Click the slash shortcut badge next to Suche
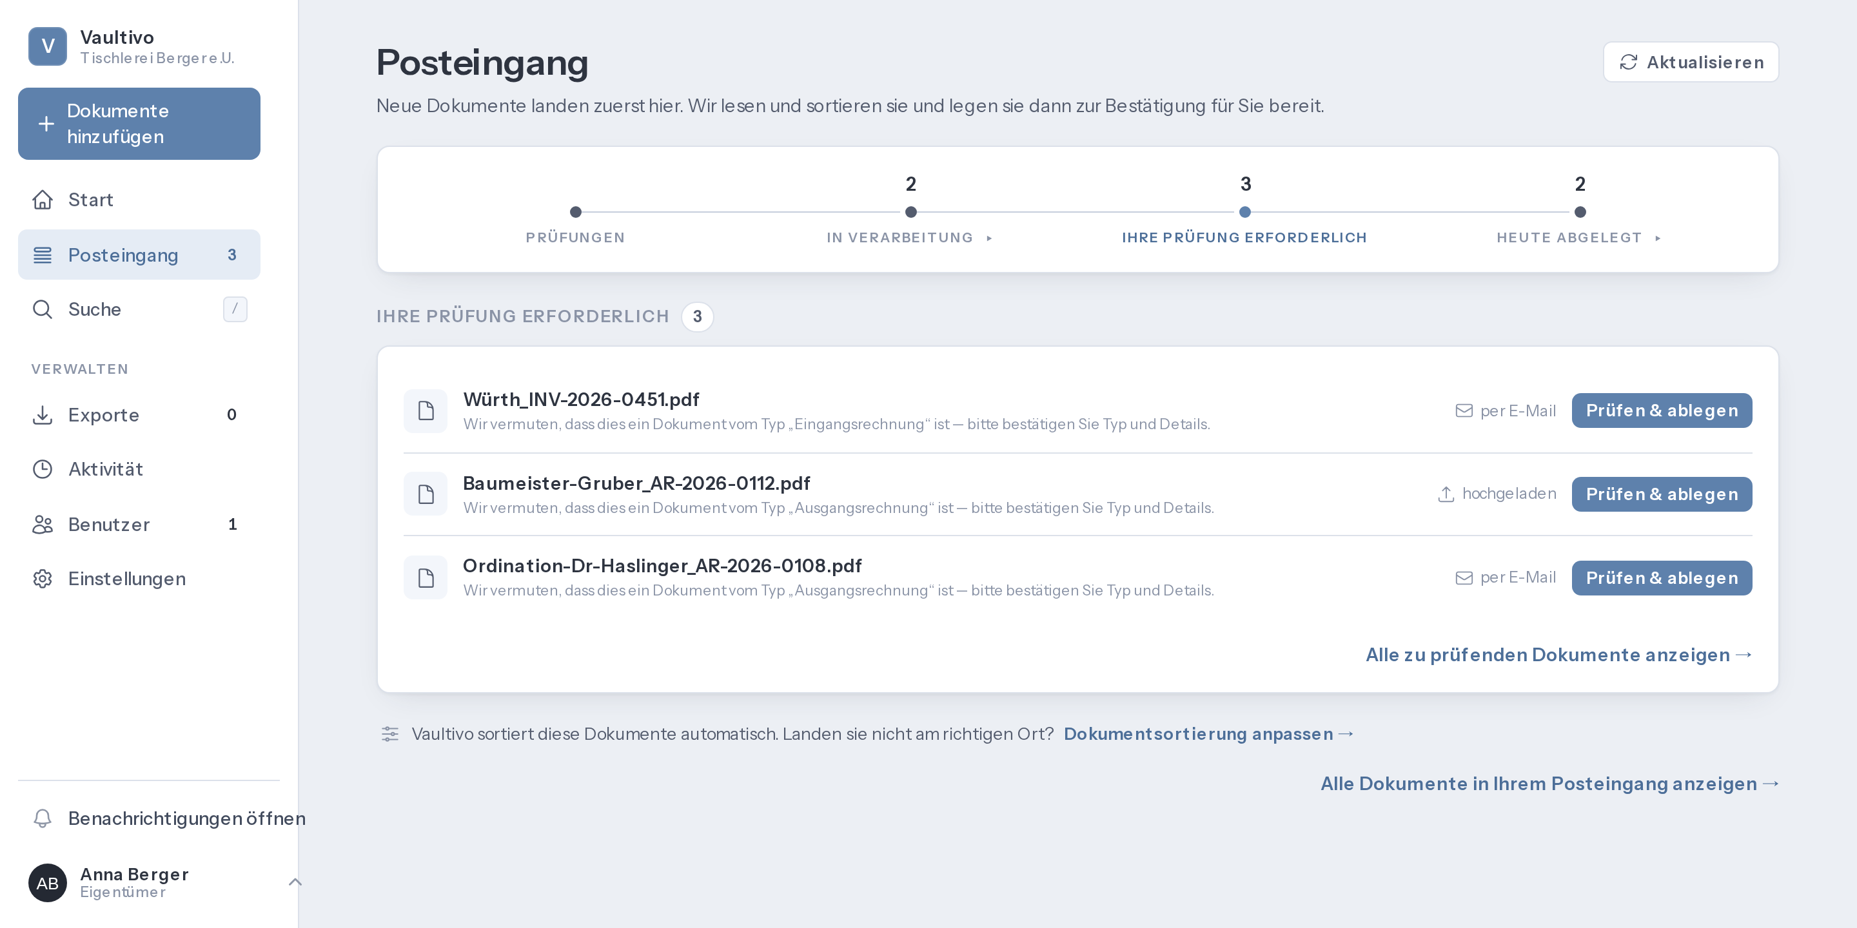The image size is (1857, 928). click(x=235, y=309)
